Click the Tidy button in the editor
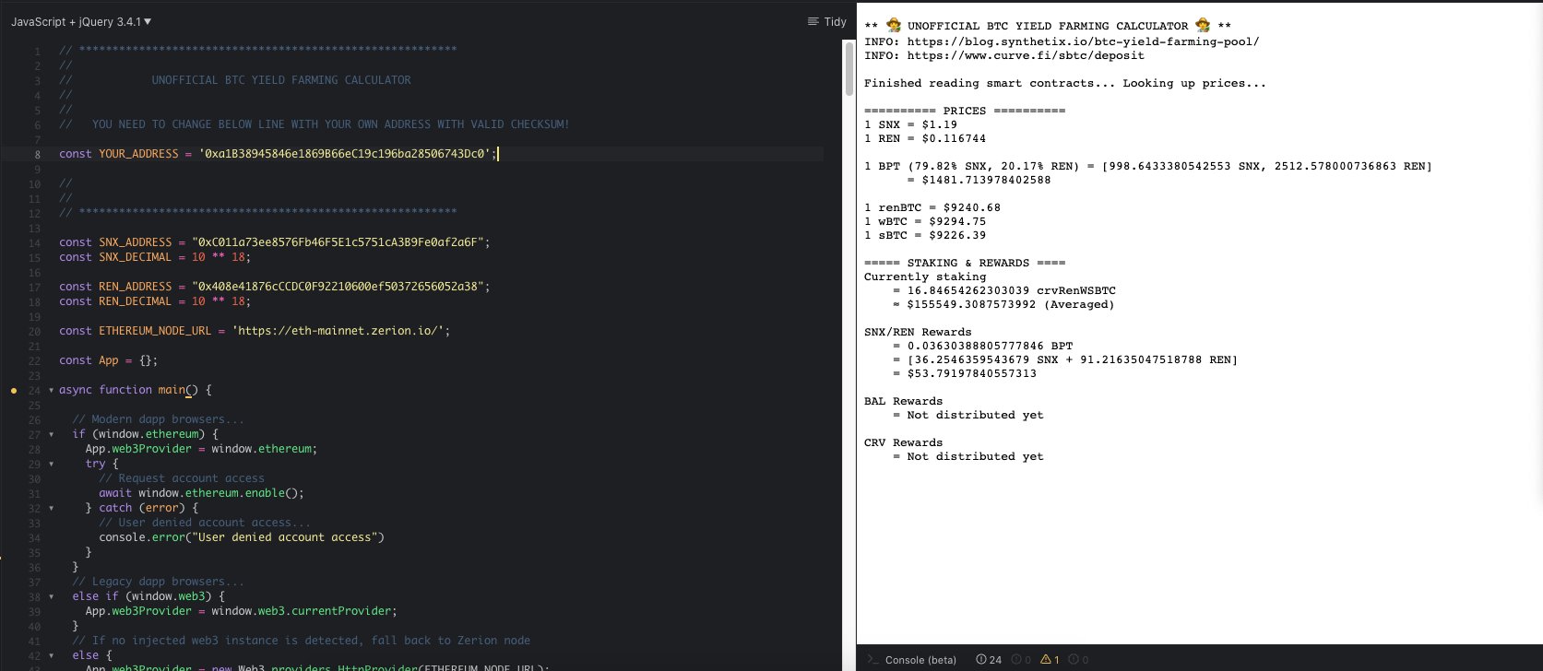 point(826,21)
